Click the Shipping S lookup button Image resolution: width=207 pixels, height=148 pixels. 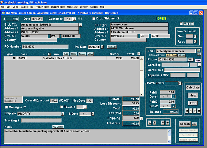click(x=141, y=118)
